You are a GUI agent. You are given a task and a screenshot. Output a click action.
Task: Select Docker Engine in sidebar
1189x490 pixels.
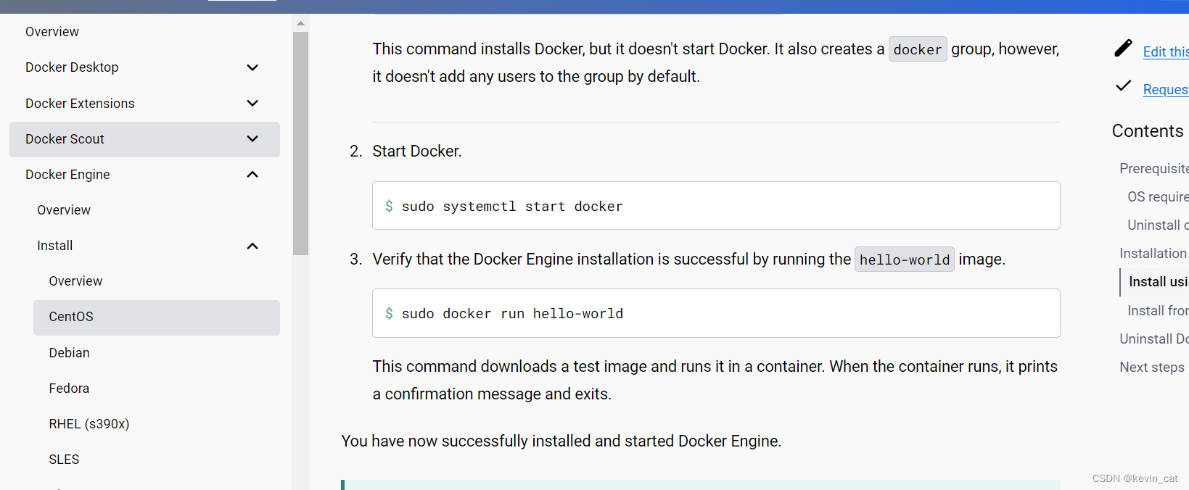[67, 175]
